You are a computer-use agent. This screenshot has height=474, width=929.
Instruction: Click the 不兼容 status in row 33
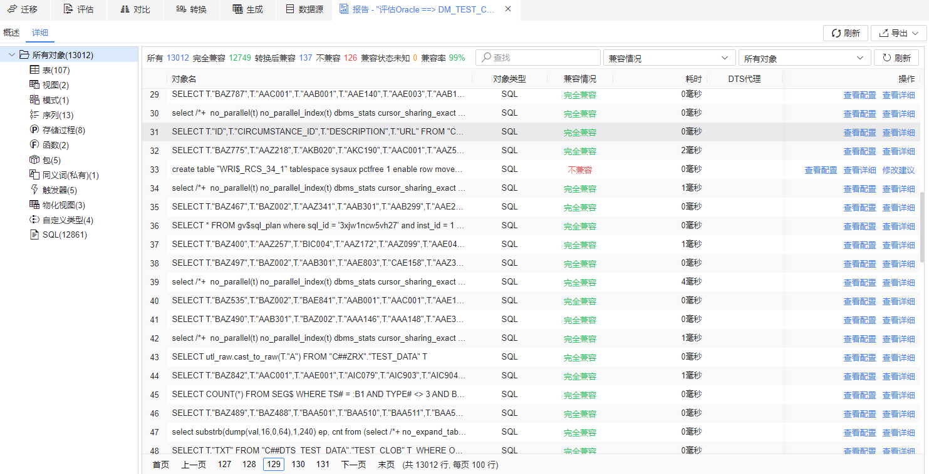[580, 170]
